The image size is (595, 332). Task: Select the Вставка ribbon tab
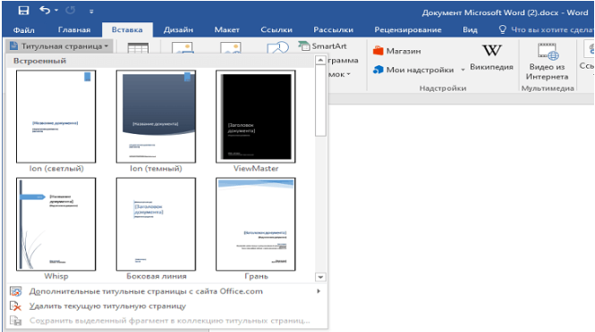pyautogui.click(x=127, y=29)
